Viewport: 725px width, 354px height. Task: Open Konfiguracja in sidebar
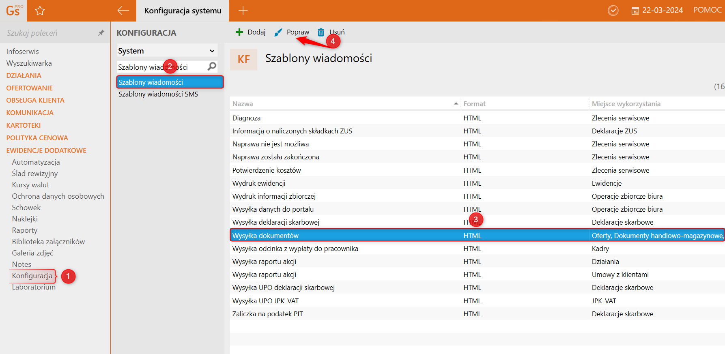point(32,276)
